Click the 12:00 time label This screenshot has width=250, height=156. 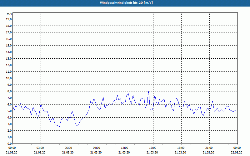click(125, 148)
